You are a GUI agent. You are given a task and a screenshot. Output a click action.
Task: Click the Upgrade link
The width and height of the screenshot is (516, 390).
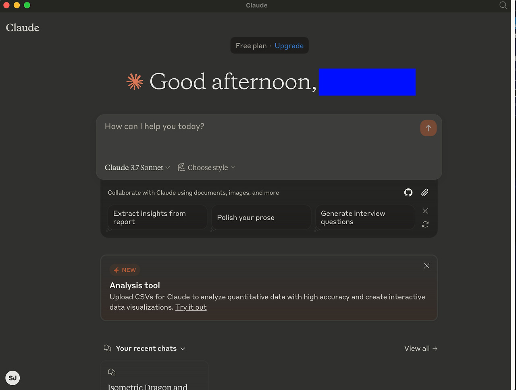289,46
